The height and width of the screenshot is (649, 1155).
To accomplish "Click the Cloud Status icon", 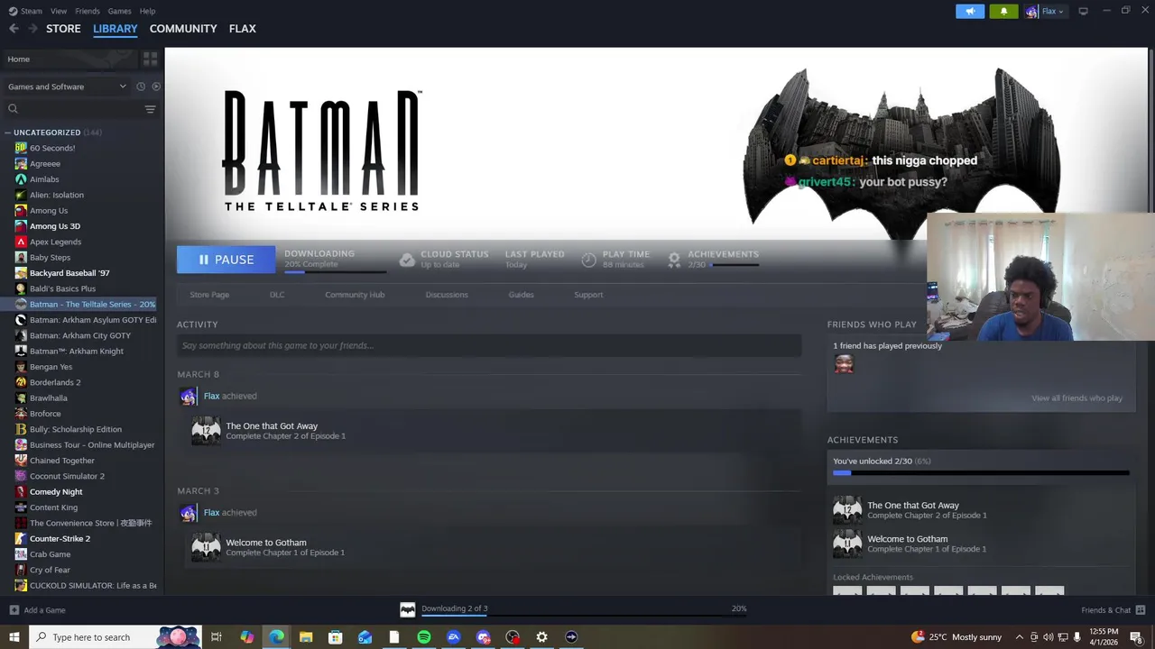I will click(x=407, y=260).
